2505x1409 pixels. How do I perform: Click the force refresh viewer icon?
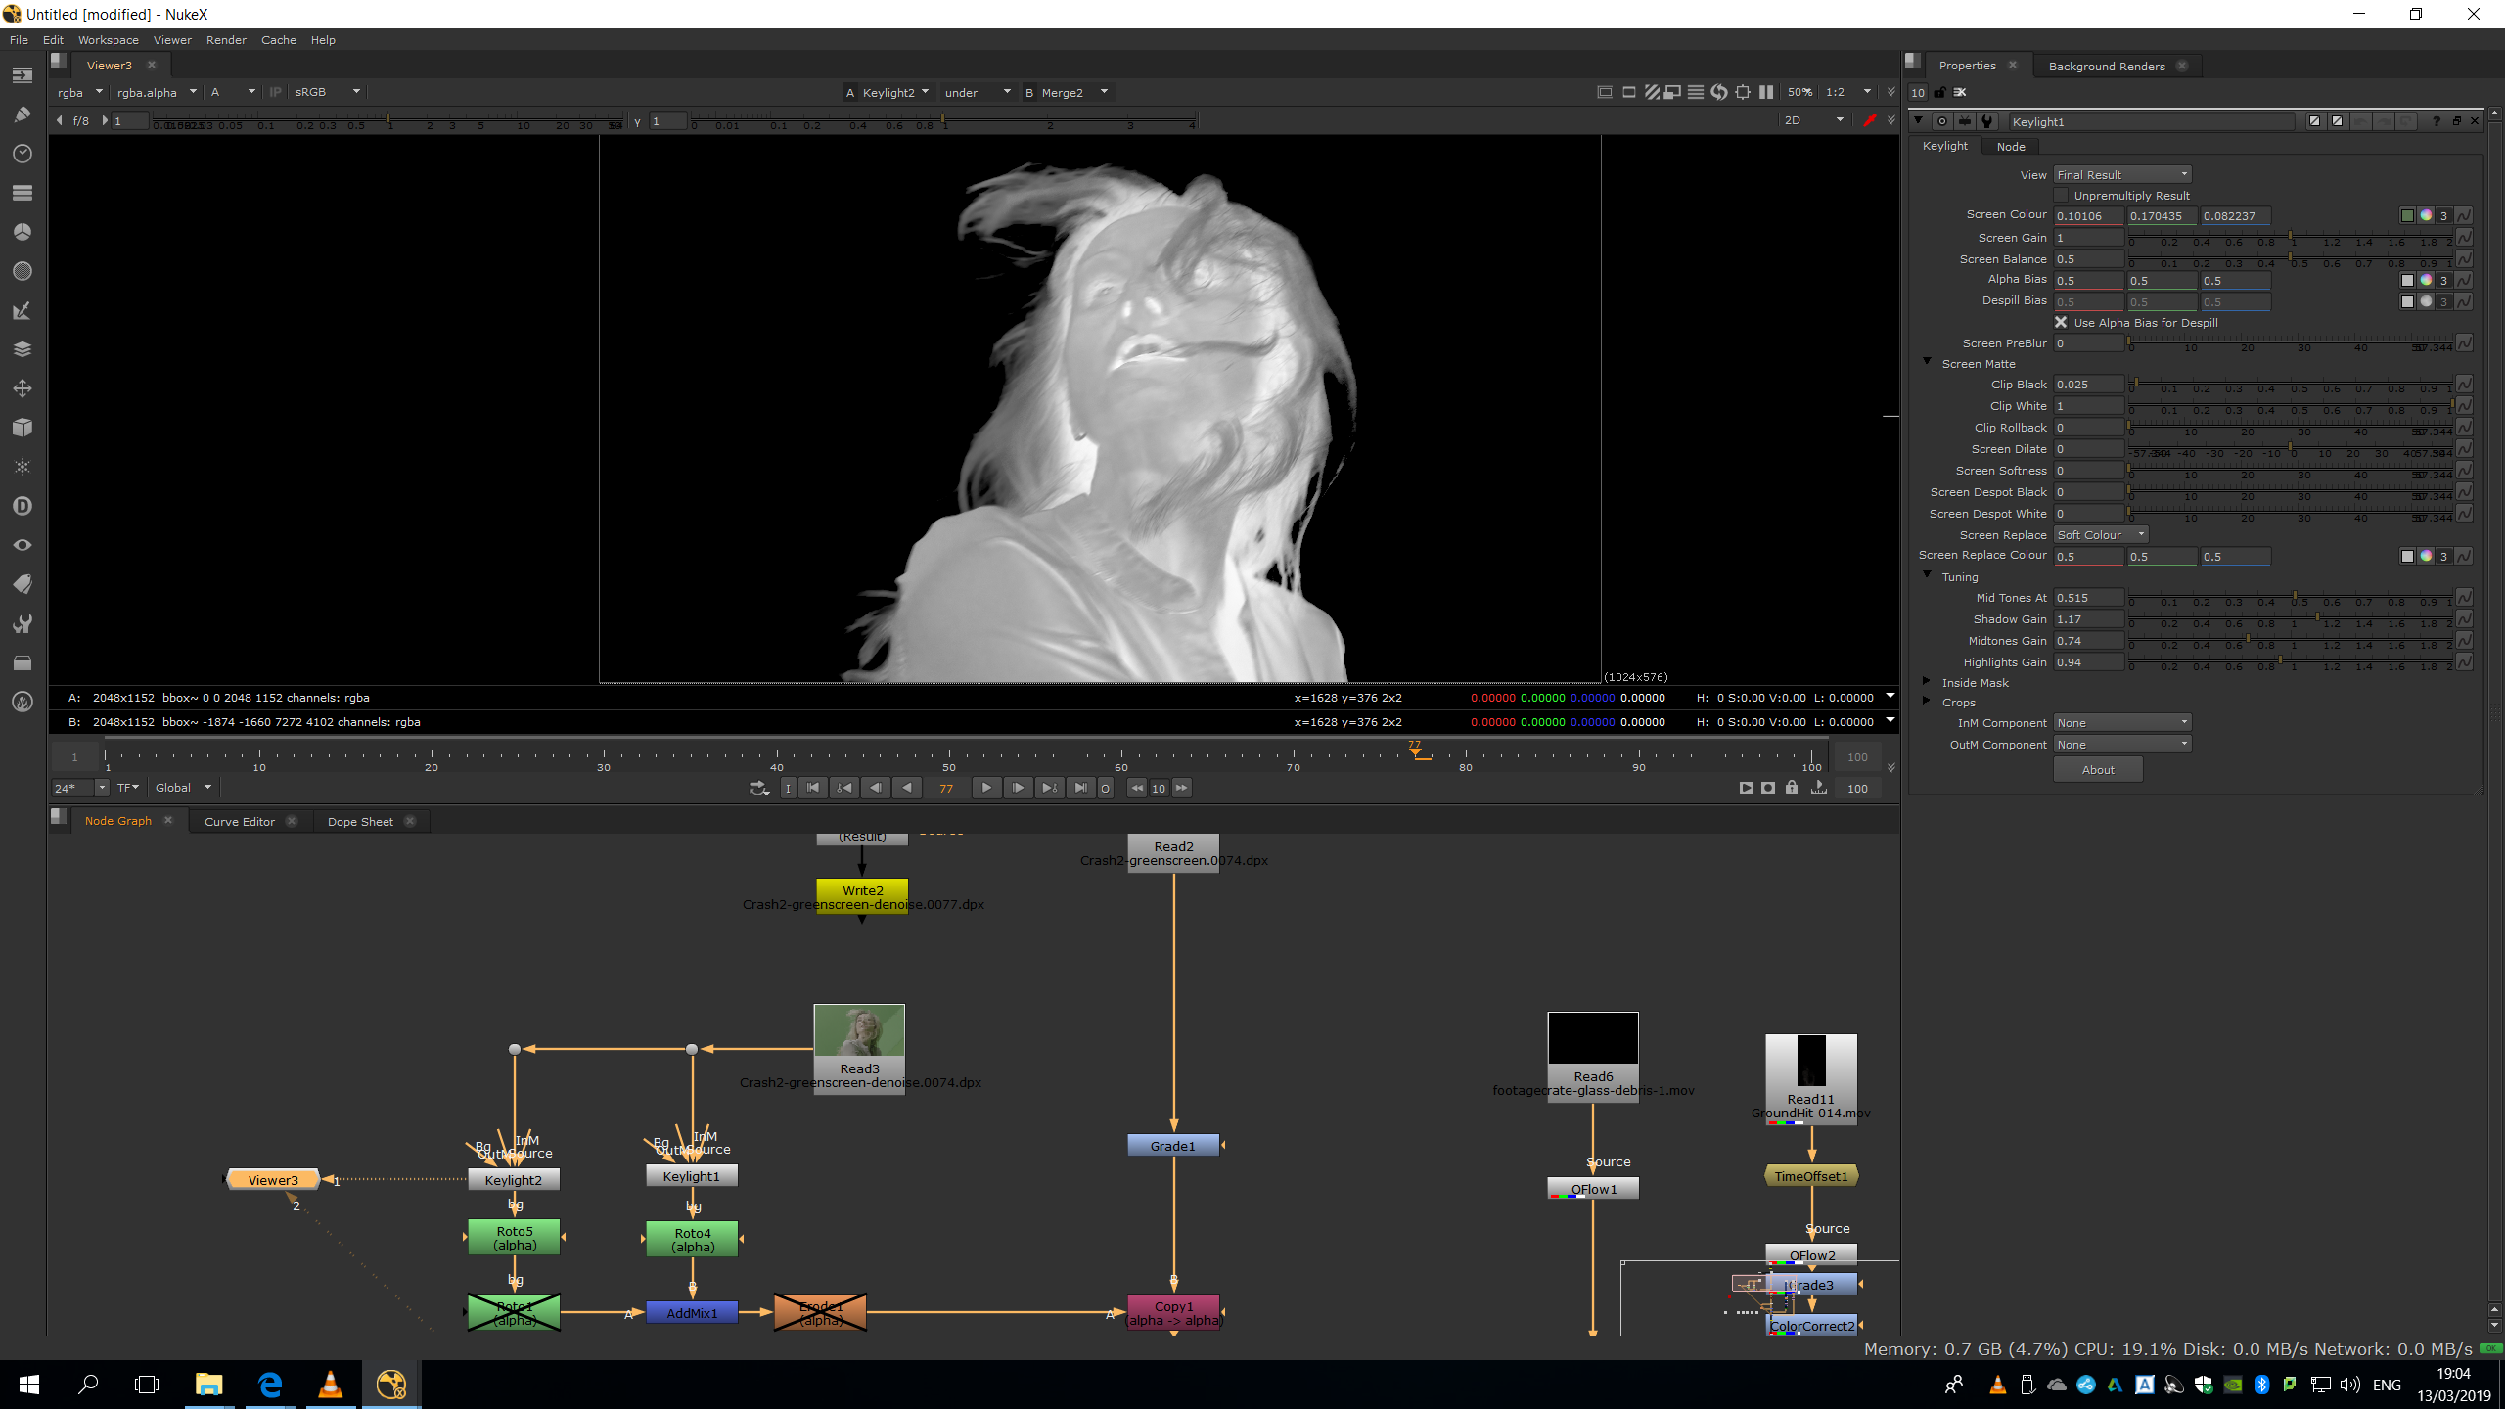pyautogui.click(x=1719, y=92)
